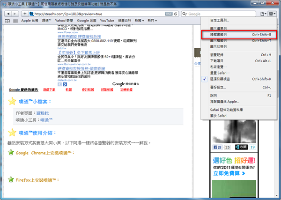Image resolution: width=281 pixels, height=200 pixels.
Task: Open the bookmarks book icon
Action: tap(7, 21)
